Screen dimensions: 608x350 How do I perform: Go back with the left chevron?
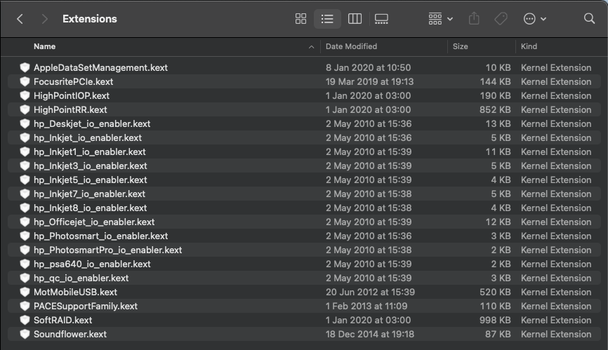[x=20, y=19]
